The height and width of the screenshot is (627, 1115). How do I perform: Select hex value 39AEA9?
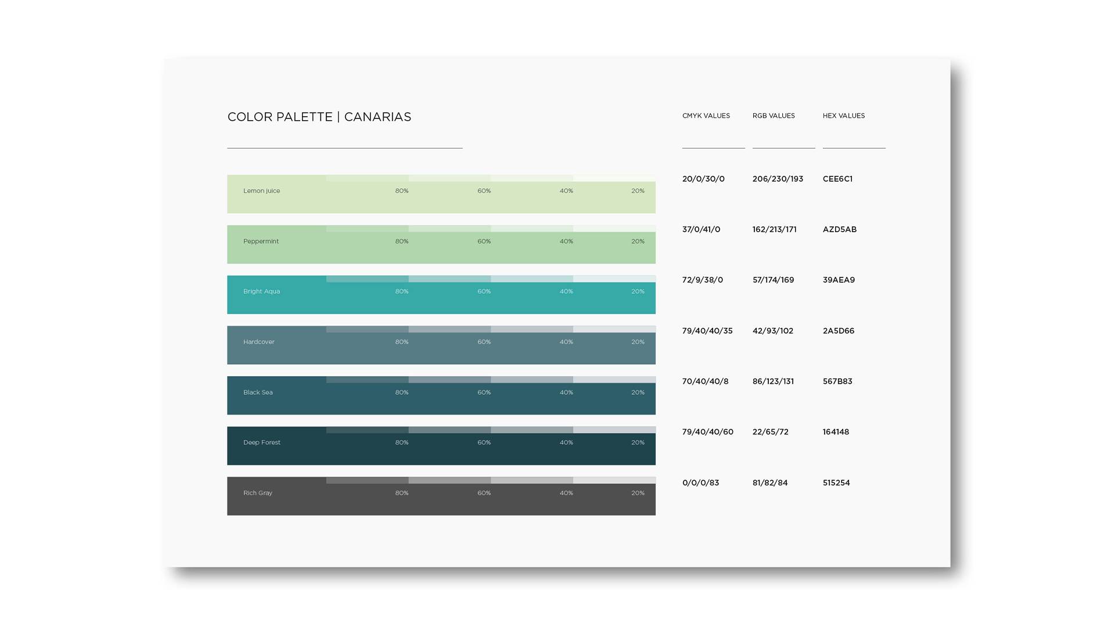(x=839, y=280)
